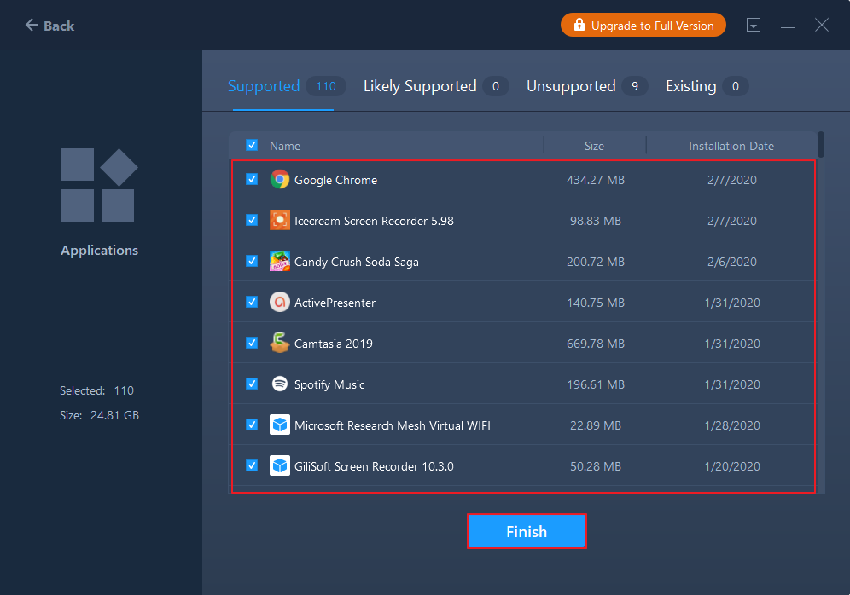Uncheck the Camtasia 2019 checkbox
The width and height of the screenshot is (850, 595).
tap(252, 344)
